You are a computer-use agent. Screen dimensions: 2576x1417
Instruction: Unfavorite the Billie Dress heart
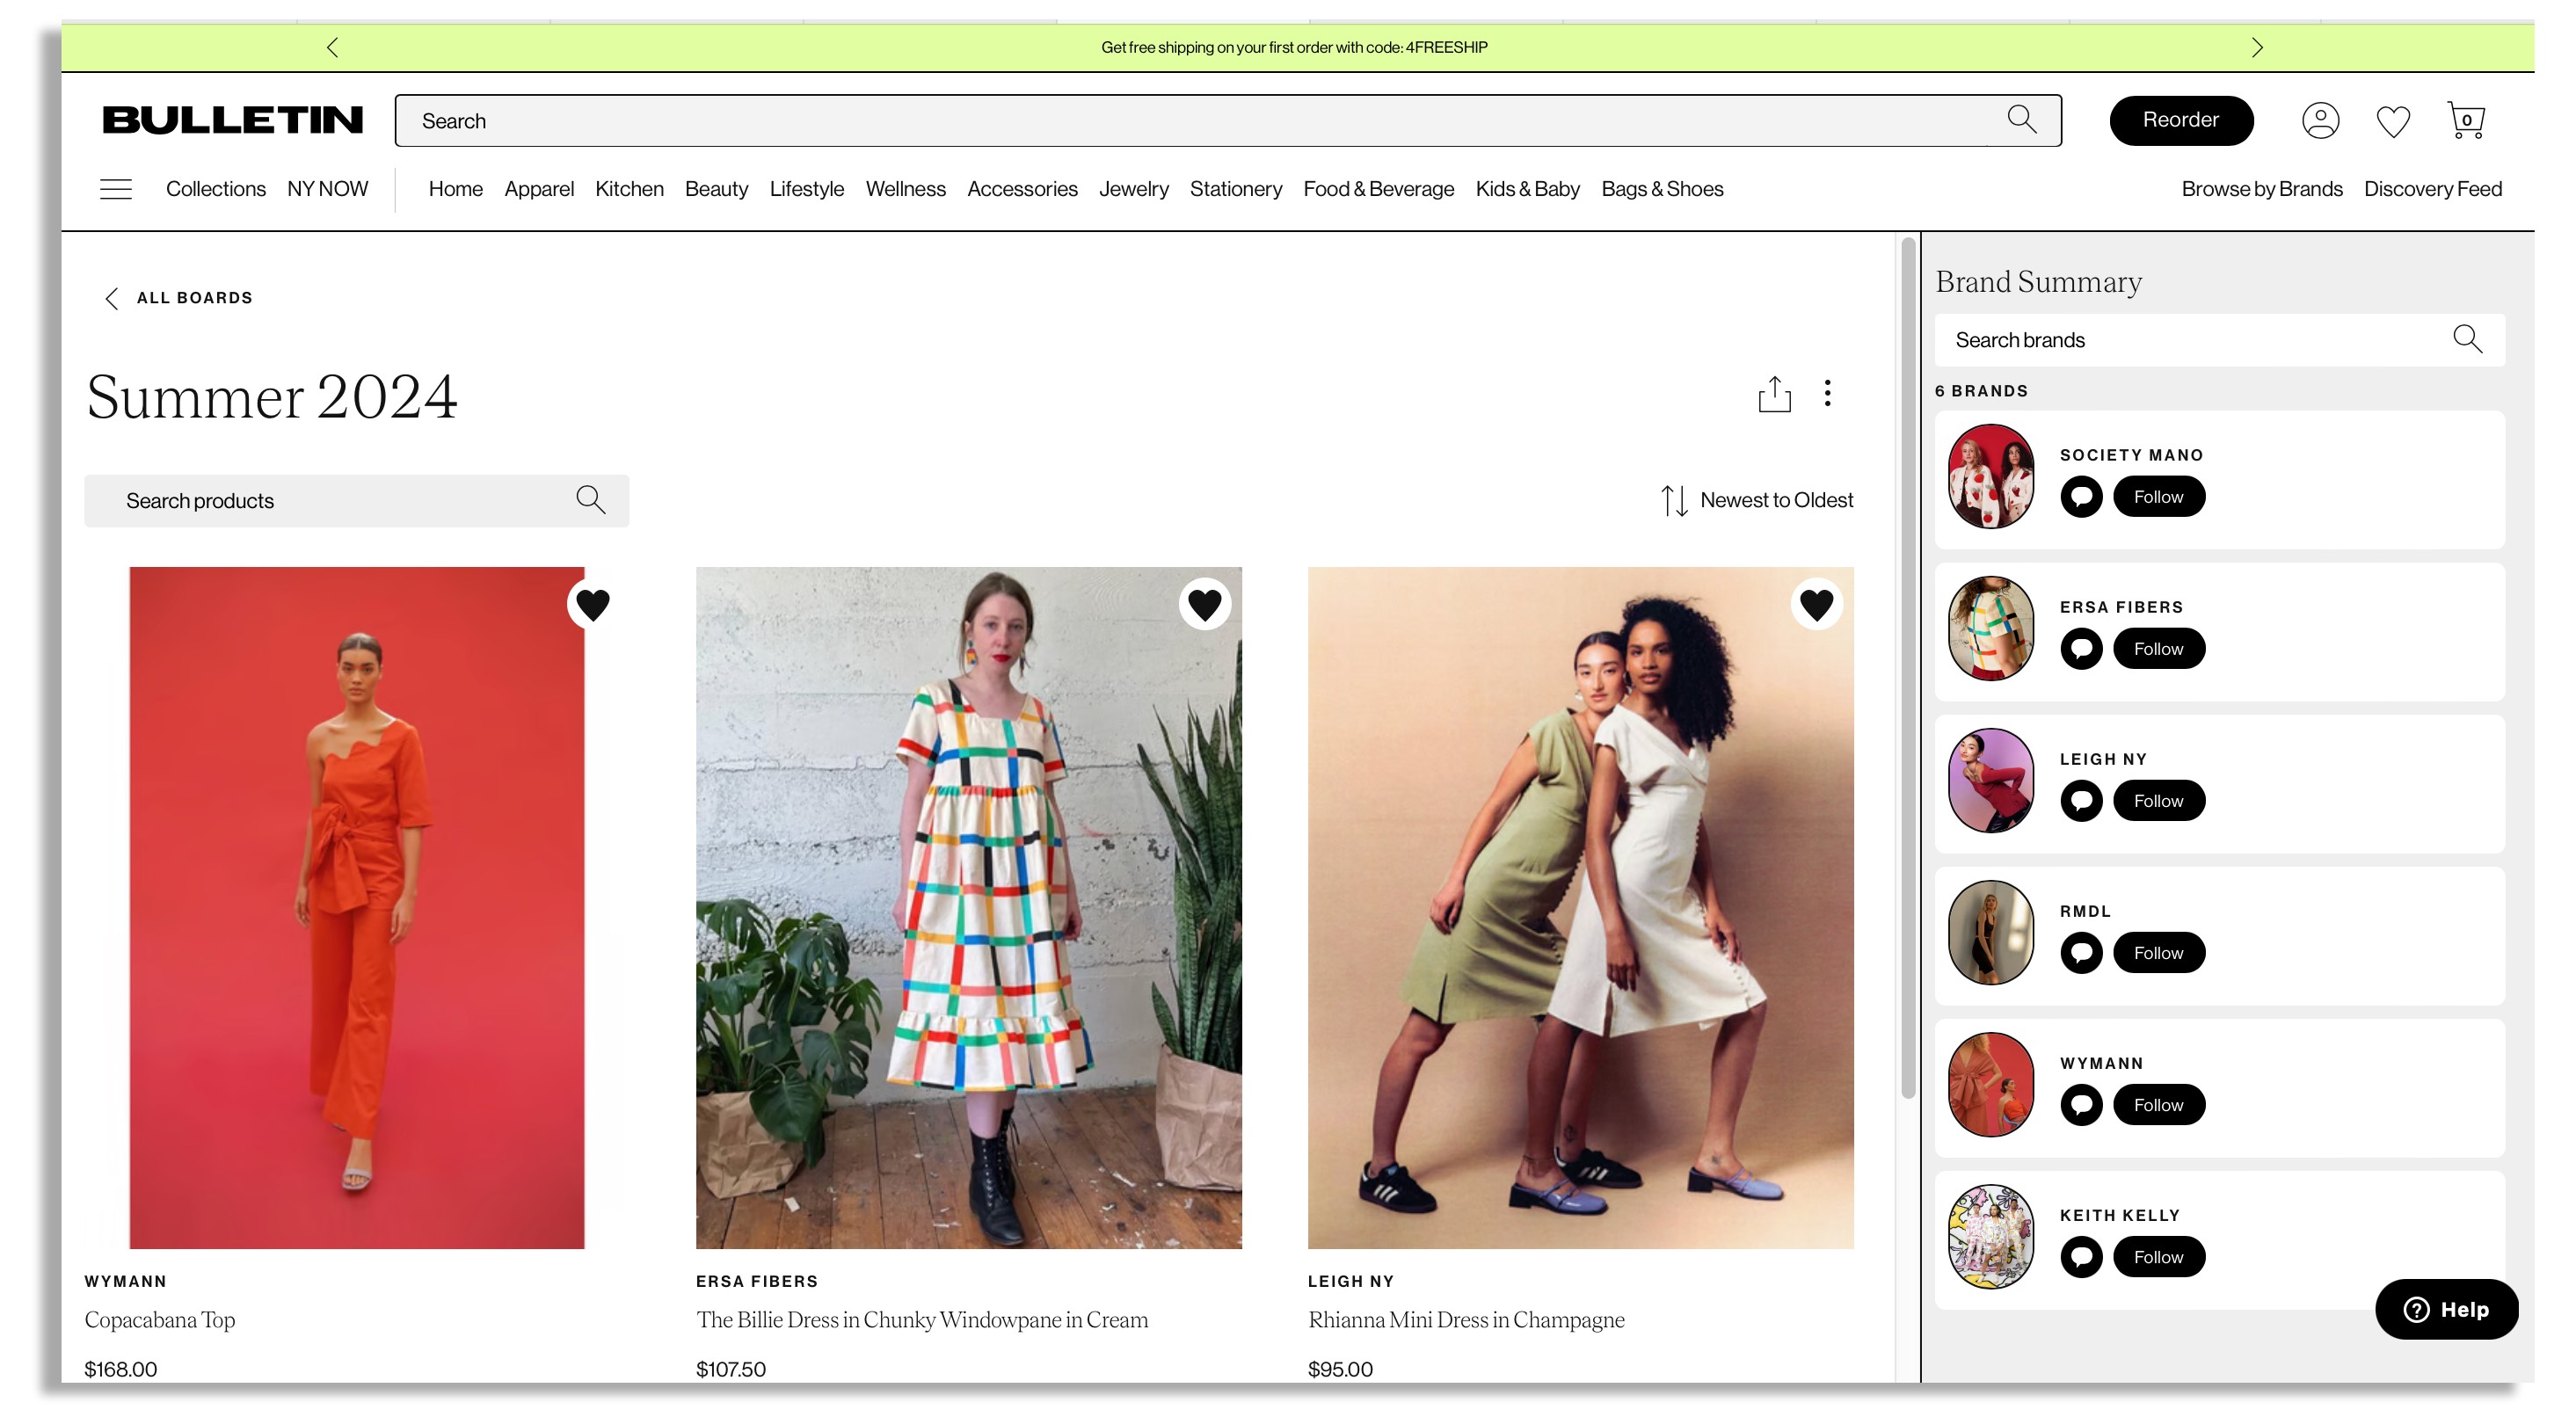pos(1204,604)
